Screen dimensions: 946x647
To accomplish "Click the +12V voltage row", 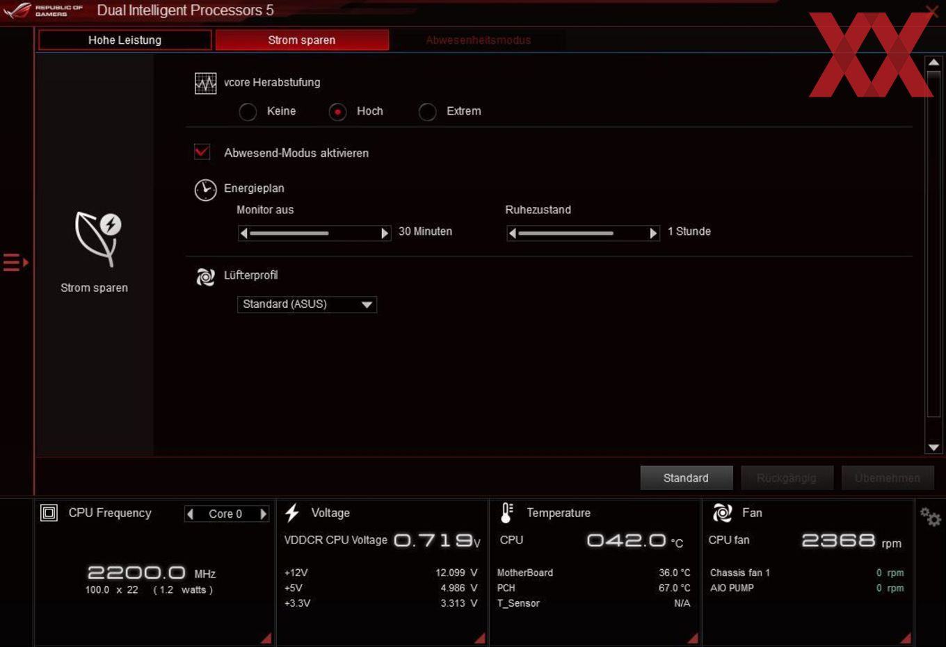I will pos(380,573).
